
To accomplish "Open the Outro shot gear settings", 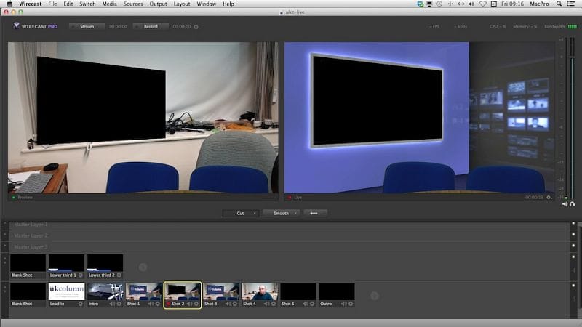I will tap(351, 304).
